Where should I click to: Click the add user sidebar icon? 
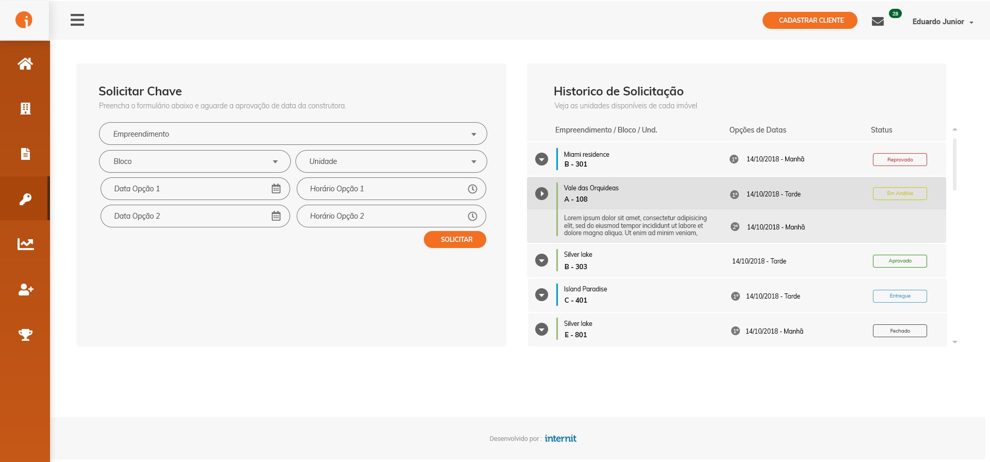25,289
